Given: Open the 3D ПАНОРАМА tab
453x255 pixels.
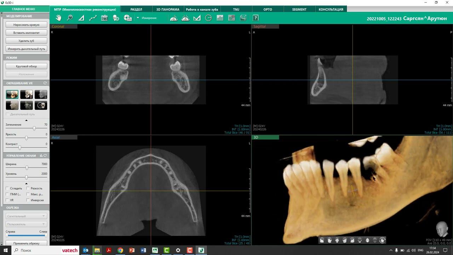Looking at the screenshot, I should point(168,9).
